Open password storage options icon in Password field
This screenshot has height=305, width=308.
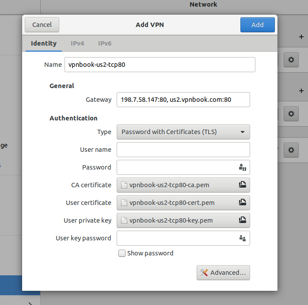(243, 167)
